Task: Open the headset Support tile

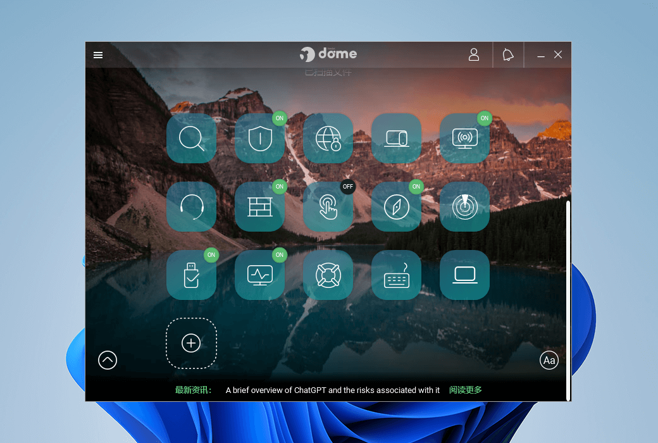Action: [191, 207]
